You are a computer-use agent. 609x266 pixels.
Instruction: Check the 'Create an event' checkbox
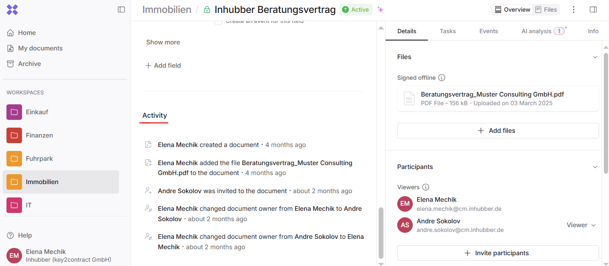coord(218,21)
